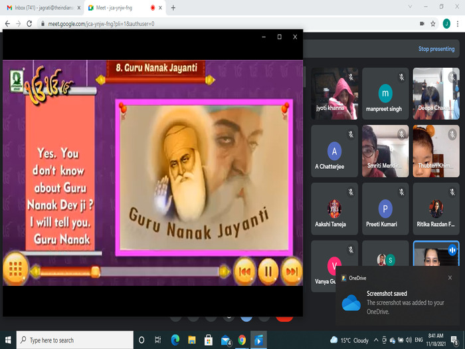Open the round grid menu button in player
The image size is (465, 349).
pyautogui.click(x=15, y=269)
